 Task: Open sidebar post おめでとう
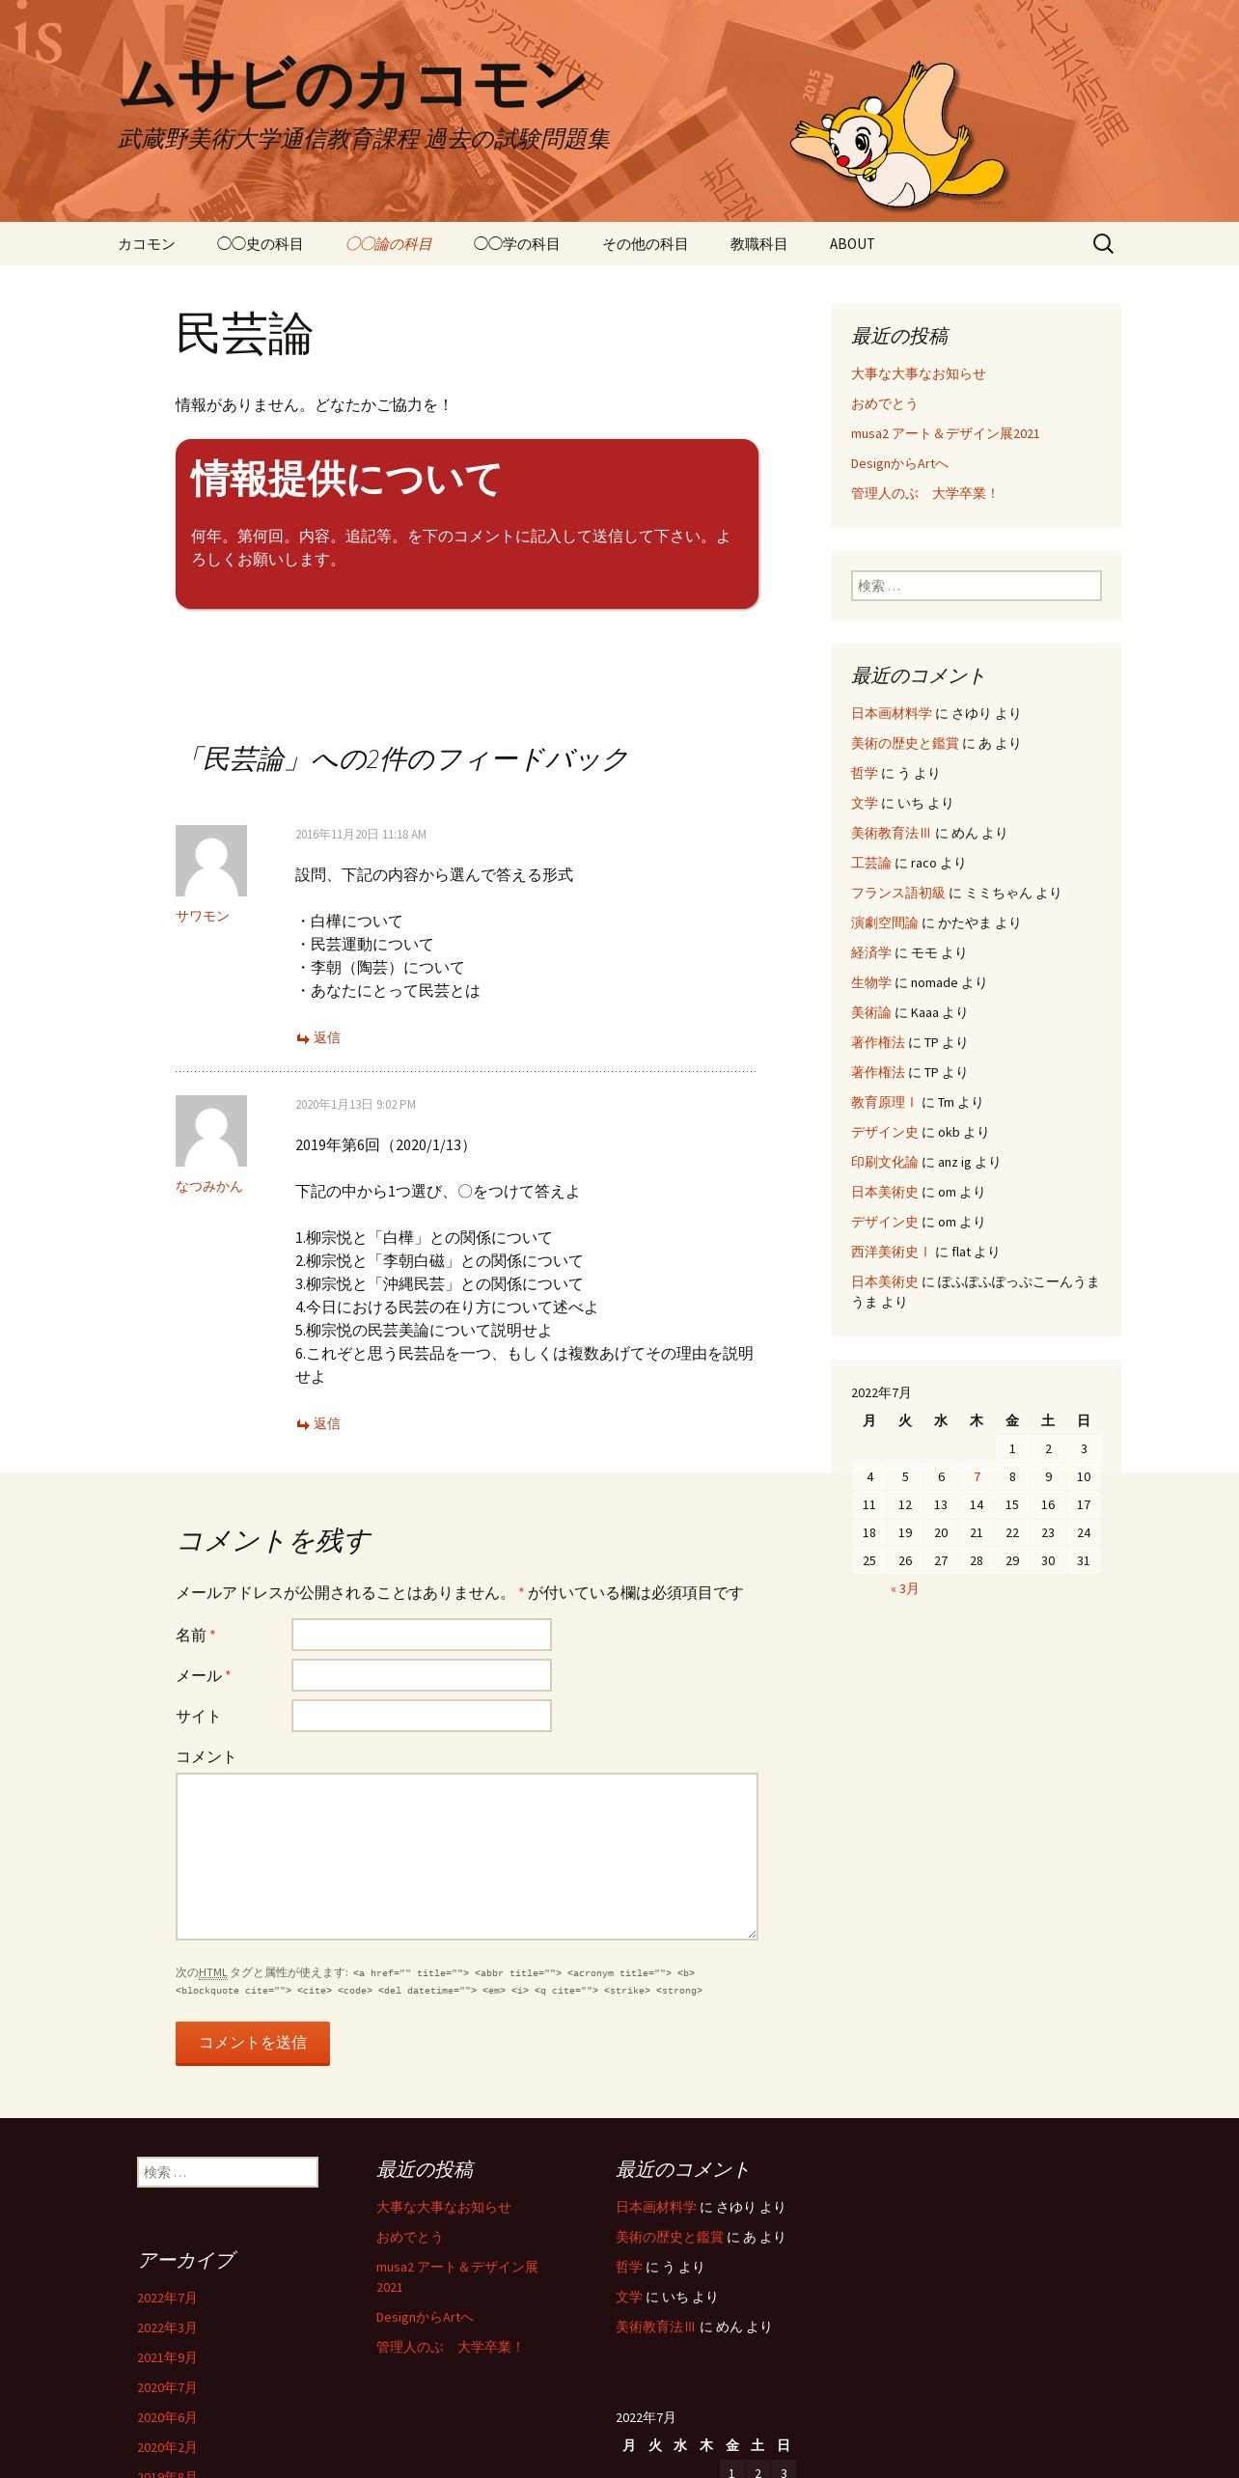tap(884, 404)
